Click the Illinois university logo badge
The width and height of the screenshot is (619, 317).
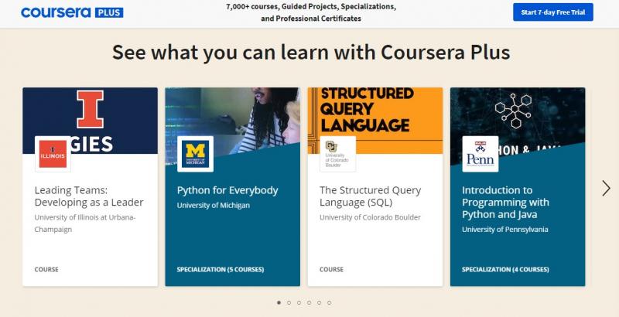53,154
